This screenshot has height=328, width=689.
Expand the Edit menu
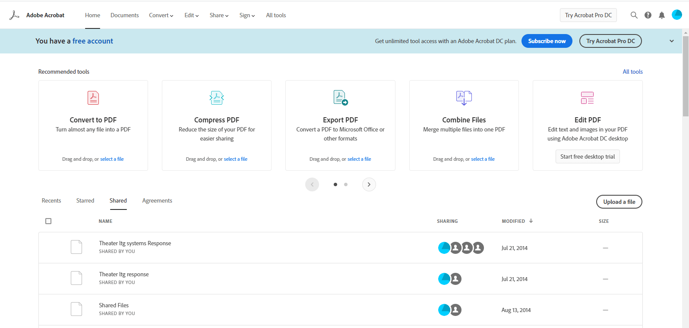pos(192,15)
